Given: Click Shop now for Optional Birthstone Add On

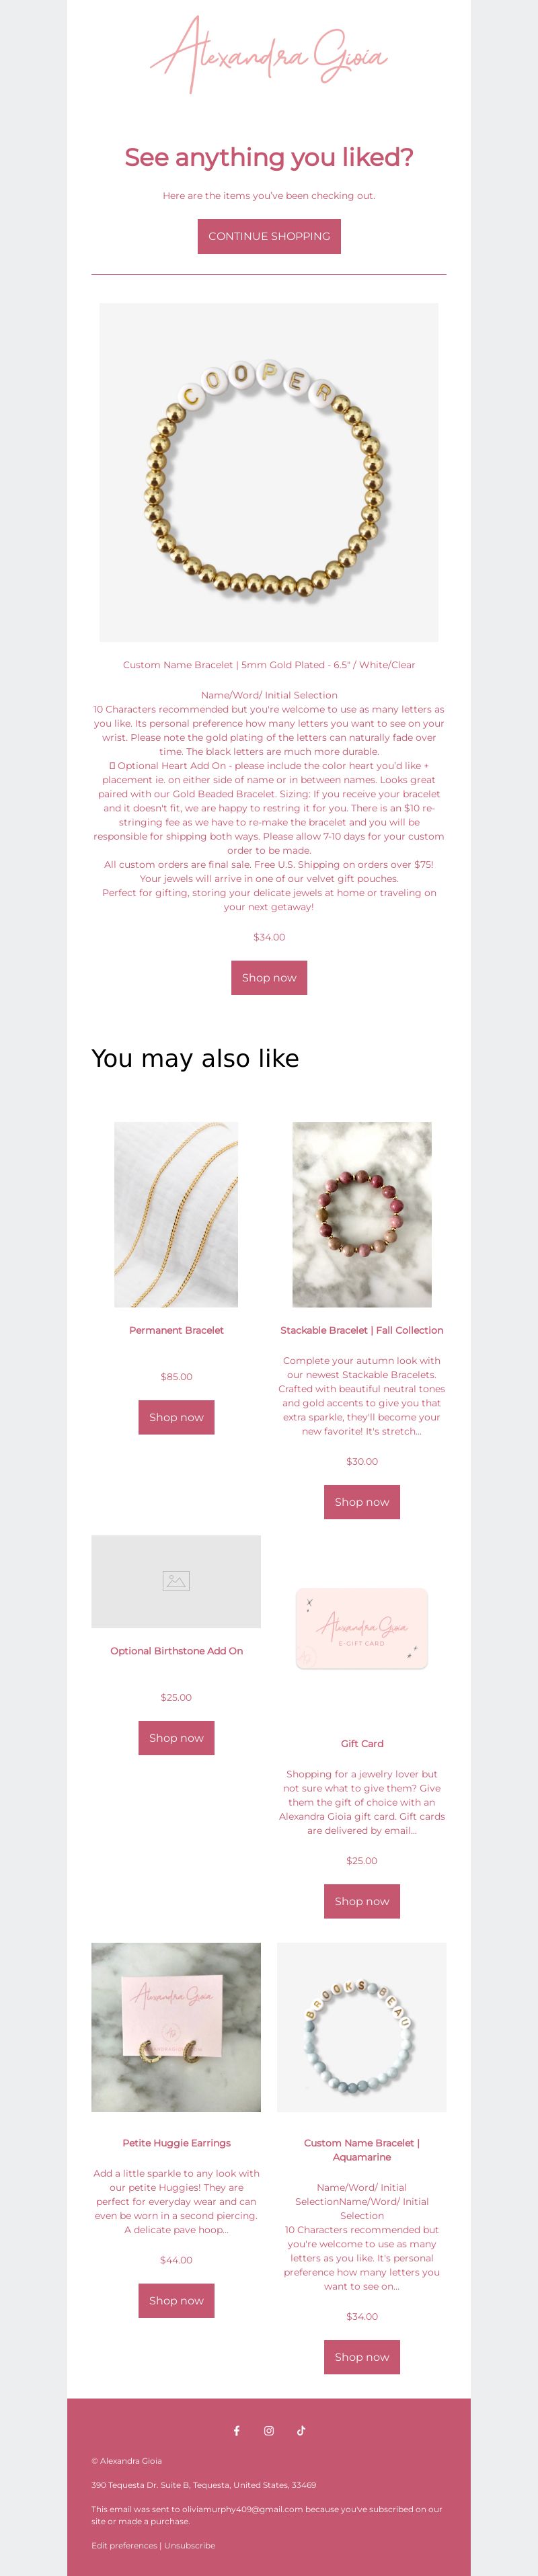Looking at the screenshot, I should coord(176,1738).
